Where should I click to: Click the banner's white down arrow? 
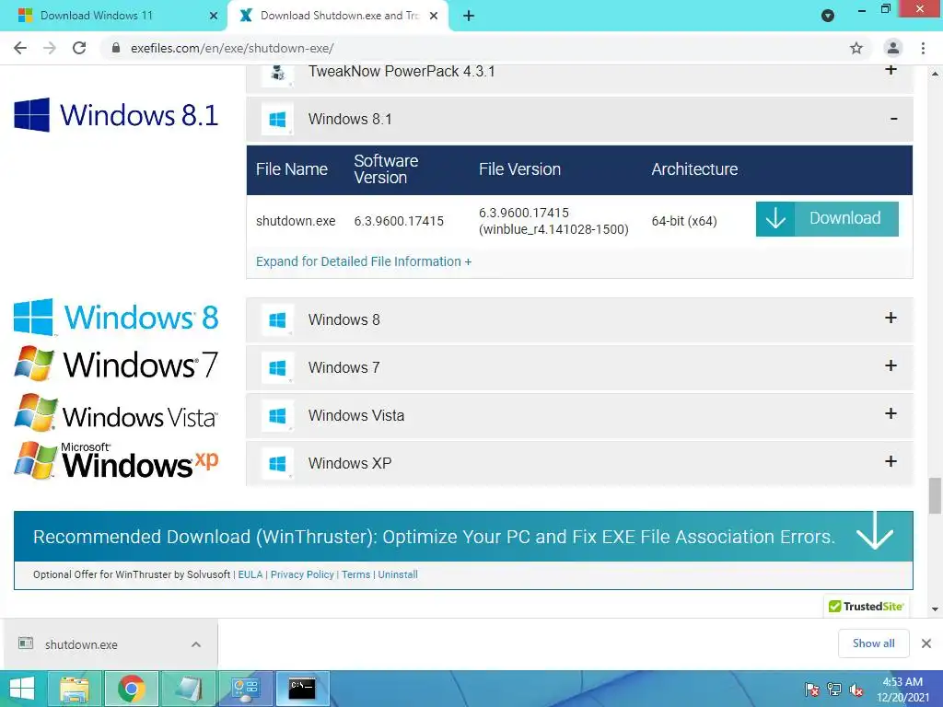click(x=875, y=531)
